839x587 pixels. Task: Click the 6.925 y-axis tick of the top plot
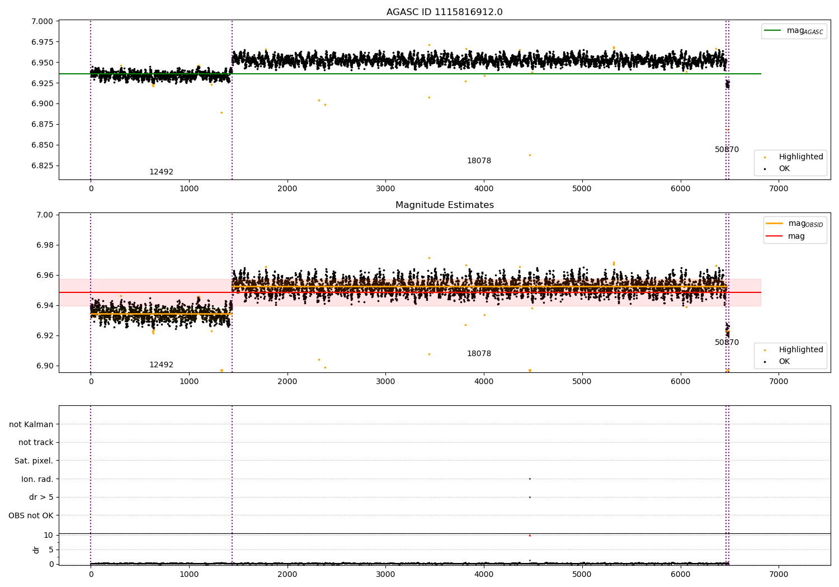[41, 83]
